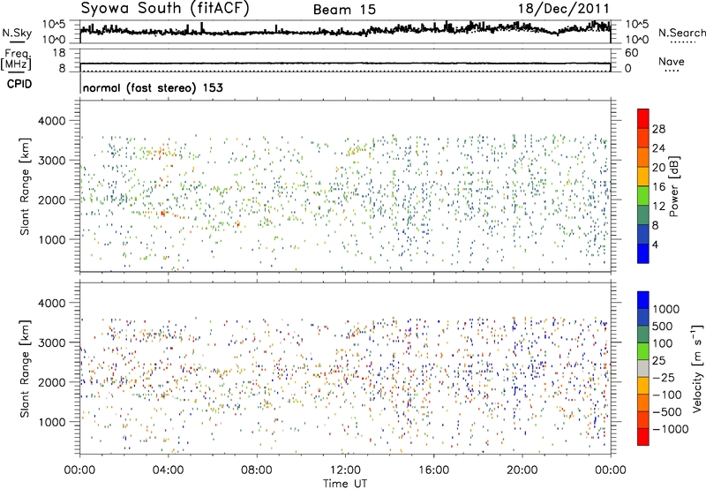Screen dimensions: 706x489
Task: Click the 'Time UT' axis label
Action: tap(345, 483)
